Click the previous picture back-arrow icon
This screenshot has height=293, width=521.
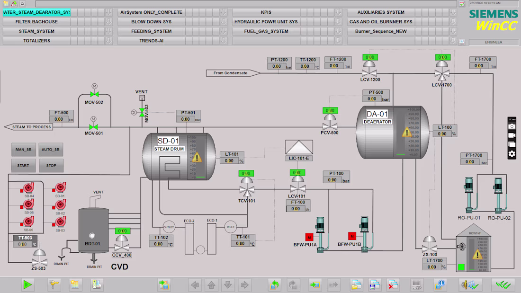click(274, 284)
